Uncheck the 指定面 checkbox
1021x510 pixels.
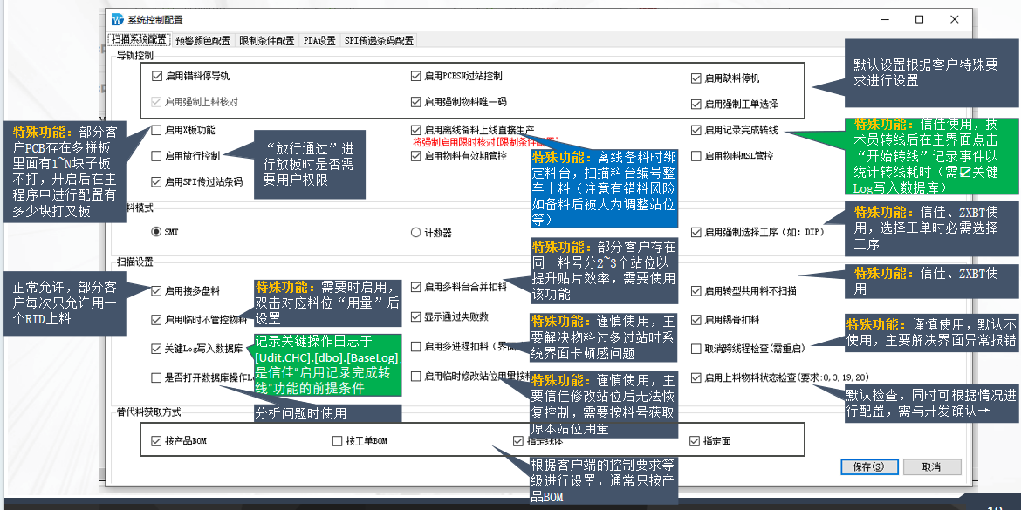696,441
